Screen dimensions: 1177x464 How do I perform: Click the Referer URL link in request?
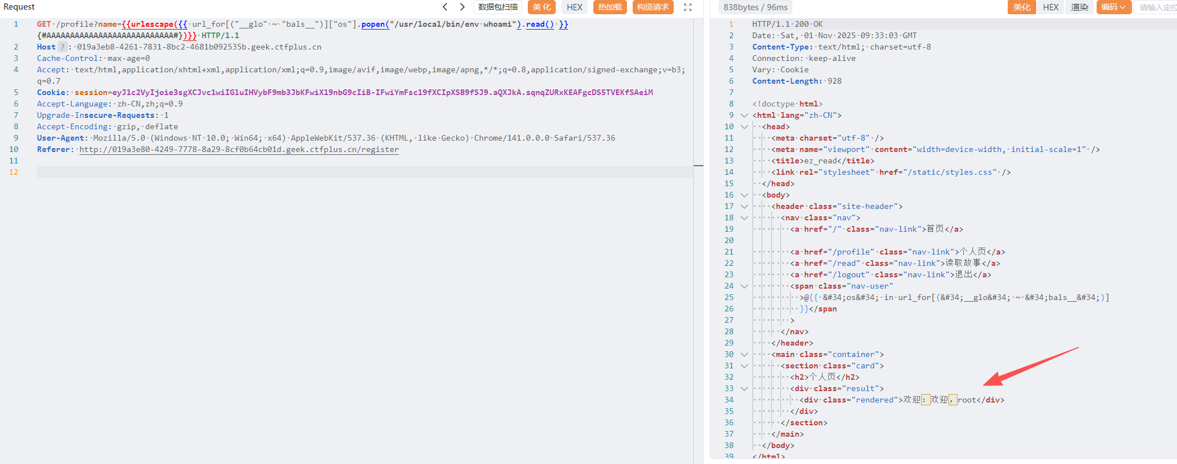click(x=239, y=149)
